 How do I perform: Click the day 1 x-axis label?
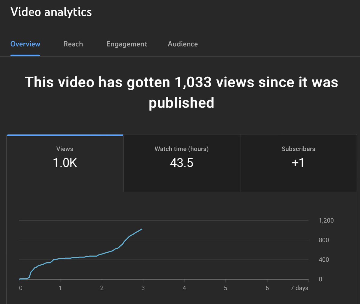(x=60, y=288)
